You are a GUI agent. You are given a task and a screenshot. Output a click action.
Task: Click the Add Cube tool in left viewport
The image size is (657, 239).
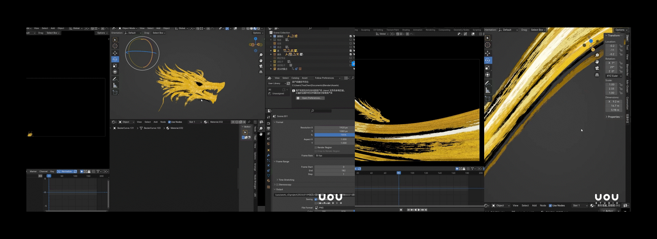tap(115, 93)
